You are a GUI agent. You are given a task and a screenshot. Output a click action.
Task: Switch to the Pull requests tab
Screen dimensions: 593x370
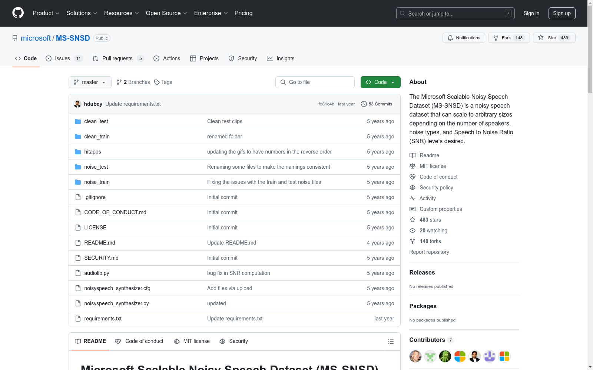click(x=118, y=58)
